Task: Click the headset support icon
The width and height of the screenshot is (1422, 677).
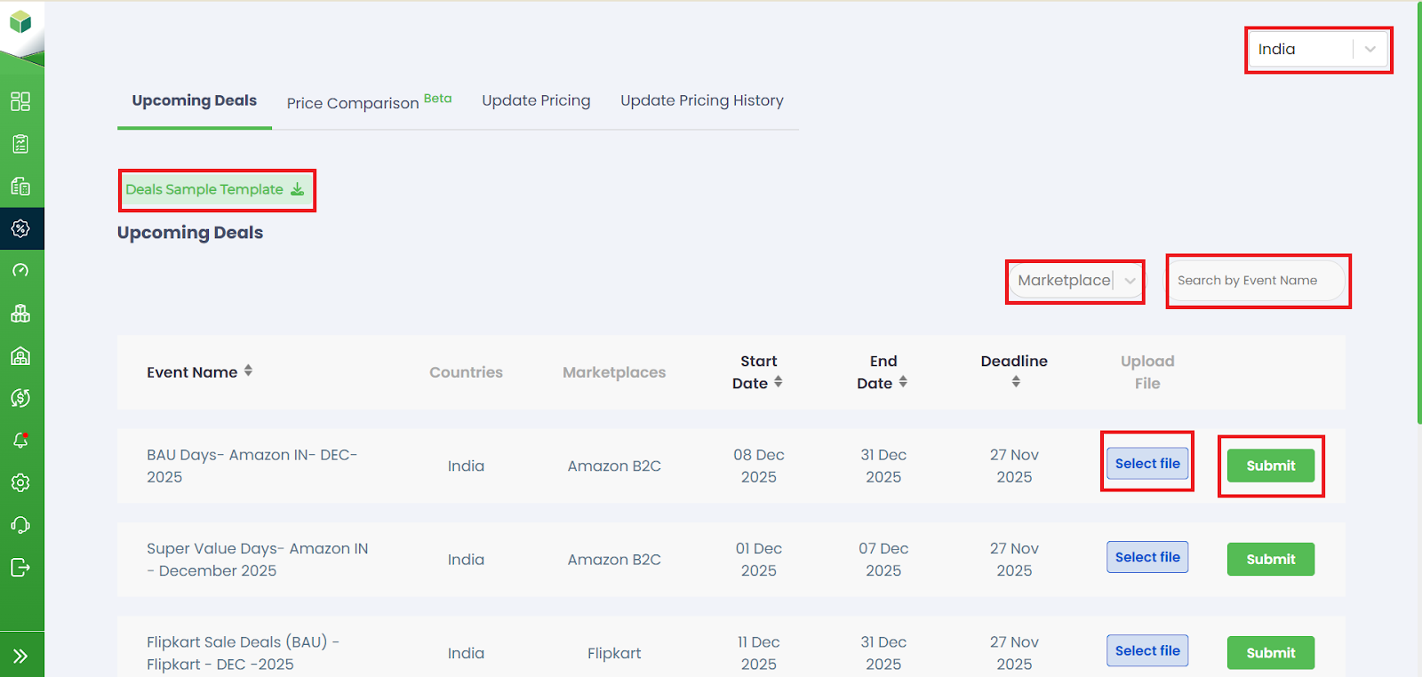Action: point(20,525)
